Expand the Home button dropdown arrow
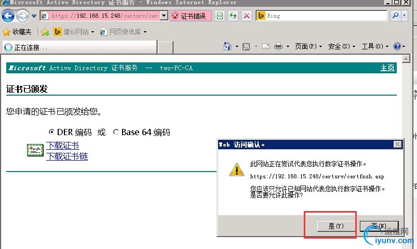The width and height of the screenshot is (417, 249). click(x=237, y=47)
